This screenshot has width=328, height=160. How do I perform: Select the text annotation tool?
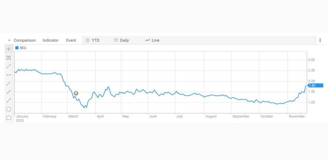click(9, 58)
